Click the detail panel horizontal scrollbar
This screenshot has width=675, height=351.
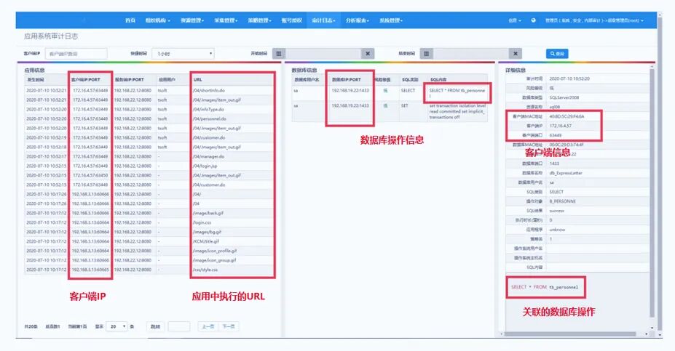(x=570, y=334)
